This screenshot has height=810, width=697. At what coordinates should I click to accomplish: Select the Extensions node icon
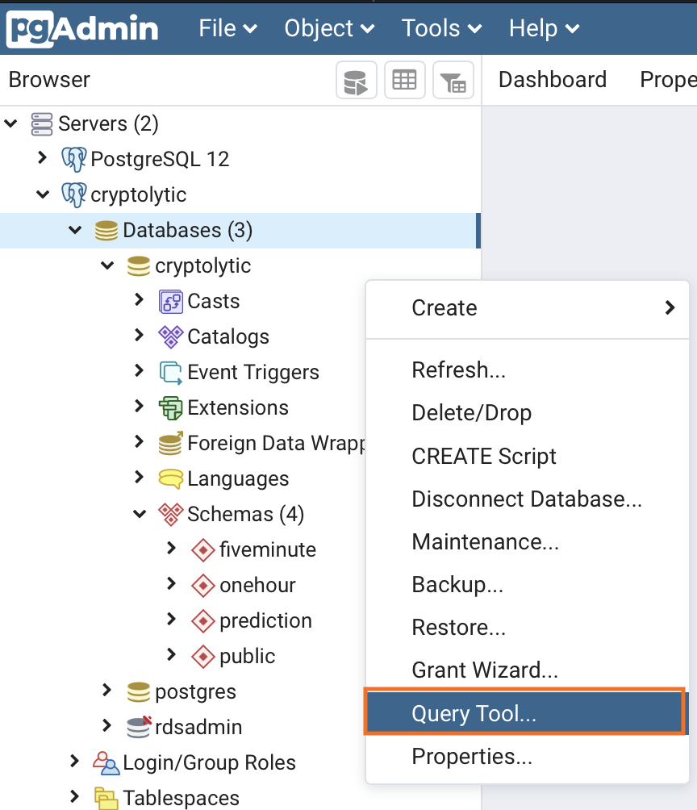coord(170,408)
